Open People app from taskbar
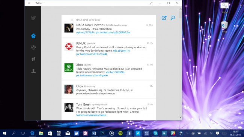The width and height of the screenshot is (244, 137). 77,133
